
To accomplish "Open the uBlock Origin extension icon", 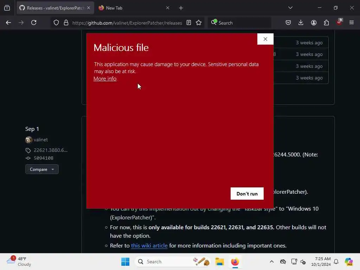I will (339, 22).
